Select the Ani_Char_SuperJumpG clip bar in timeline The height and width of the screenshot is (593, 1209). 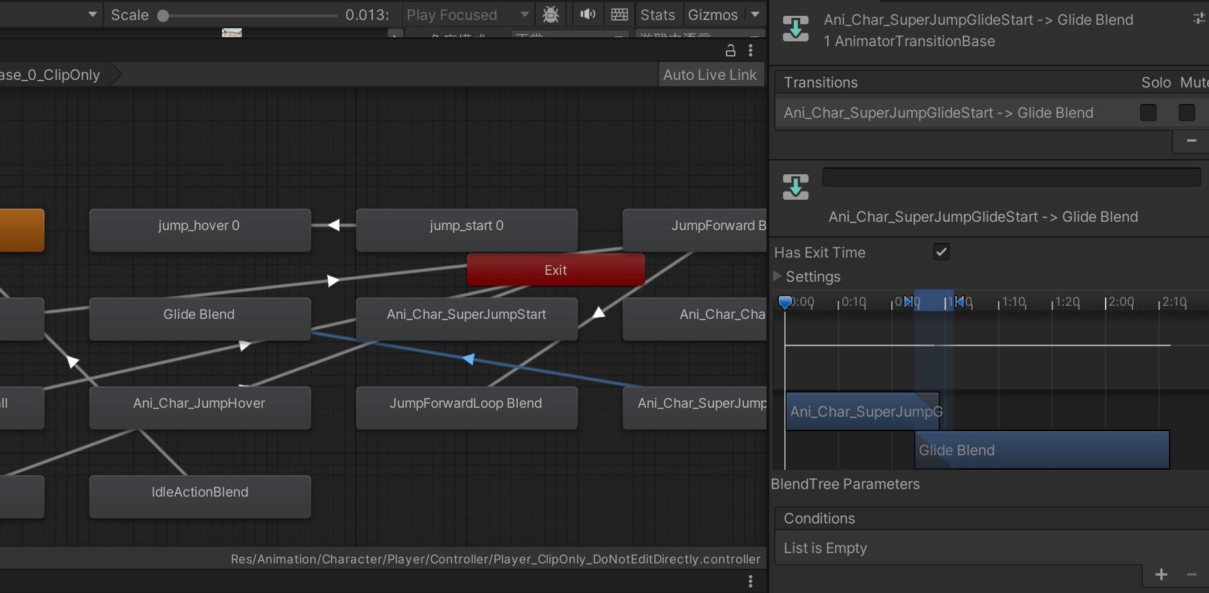click(x=862, y=411)
